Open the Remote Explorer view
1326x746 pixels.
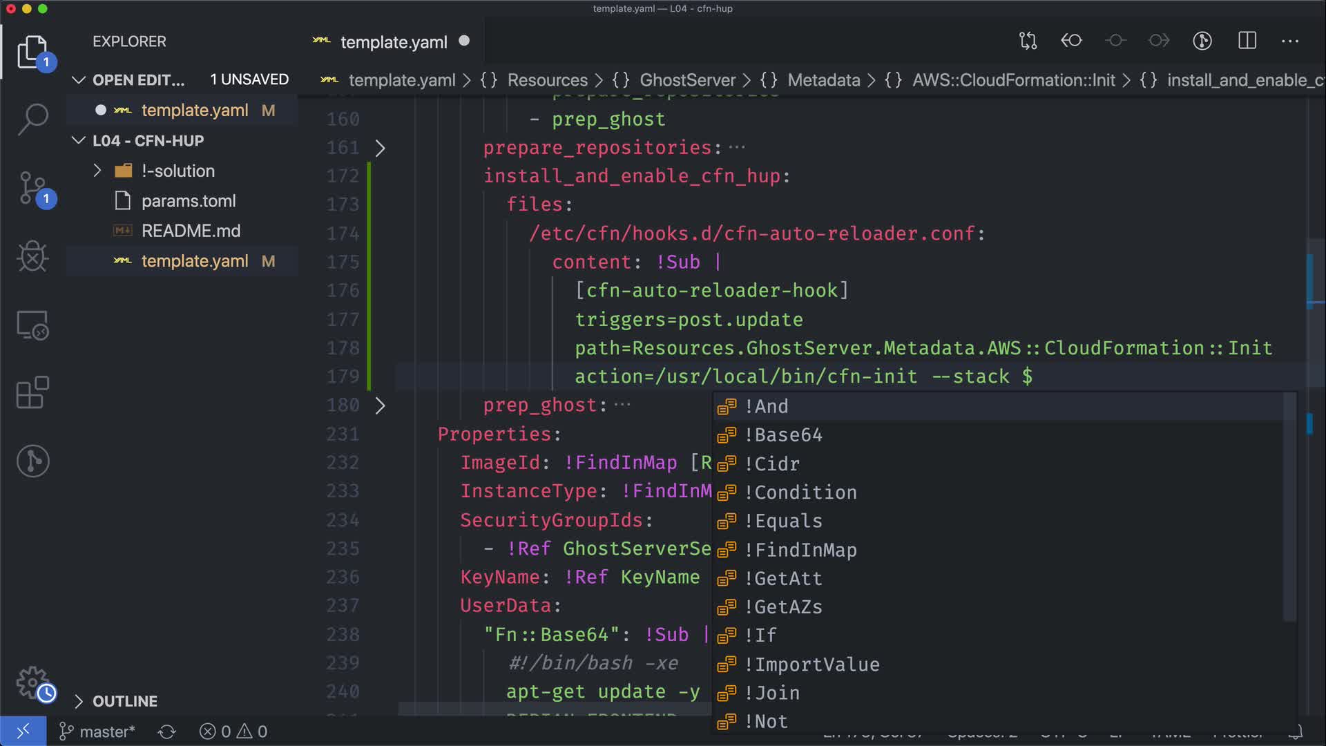32,325
